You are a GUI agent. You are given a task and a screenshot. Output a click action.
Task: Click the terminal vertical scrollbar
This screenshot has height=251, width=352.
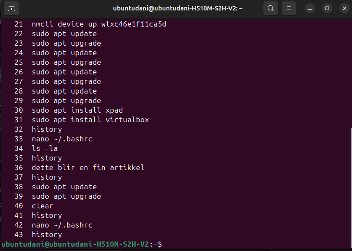351,187
